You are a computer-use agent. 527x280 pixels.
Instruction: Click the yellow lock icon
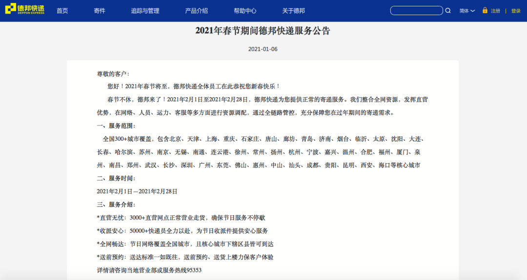[485, 10]
